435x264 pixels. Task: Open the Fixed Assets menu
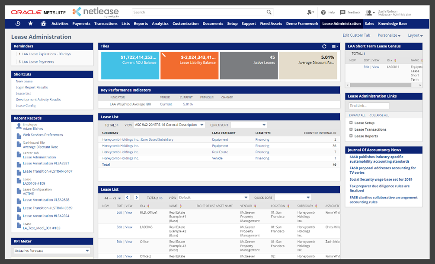(271, 24)
